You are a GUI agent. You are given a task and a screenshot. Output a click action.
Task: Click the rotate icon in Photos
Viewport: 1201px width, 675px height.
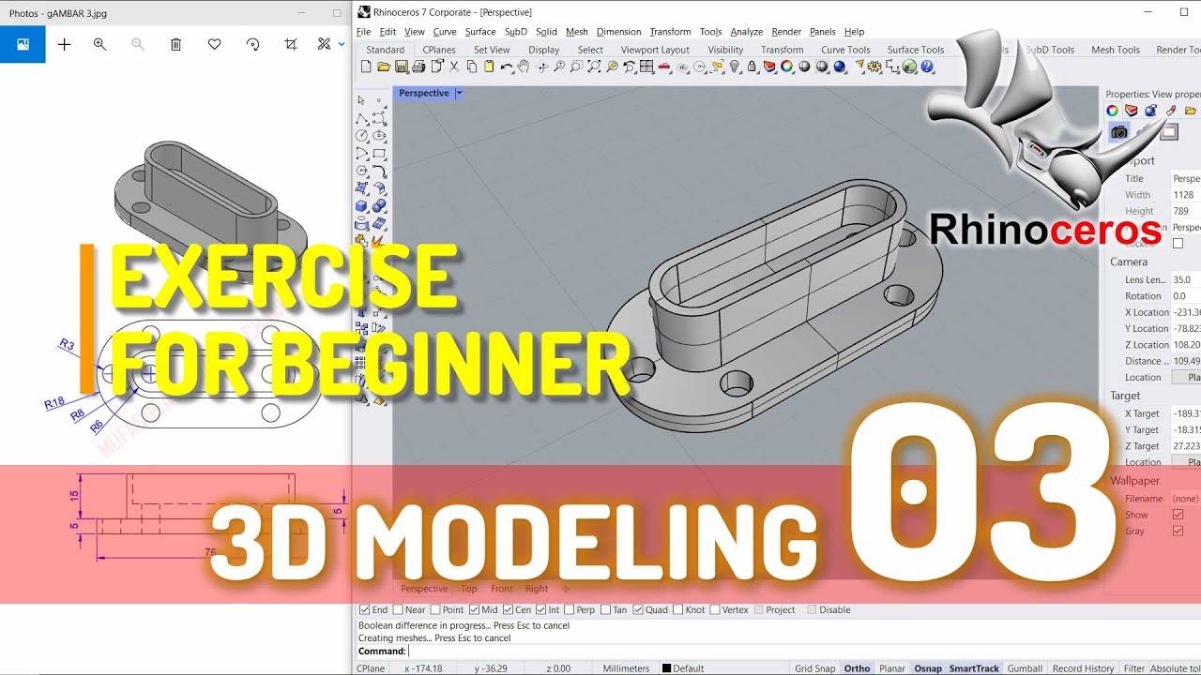(252, 44)
